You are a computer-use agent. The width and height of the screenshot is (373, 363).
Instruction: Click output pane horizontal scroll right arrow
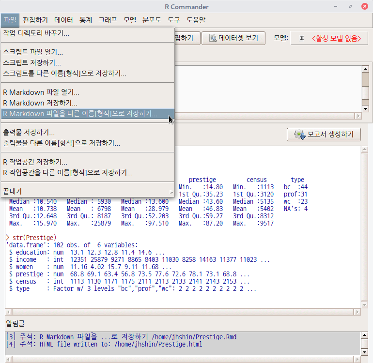pyautogui.click(x=357, y=312)
